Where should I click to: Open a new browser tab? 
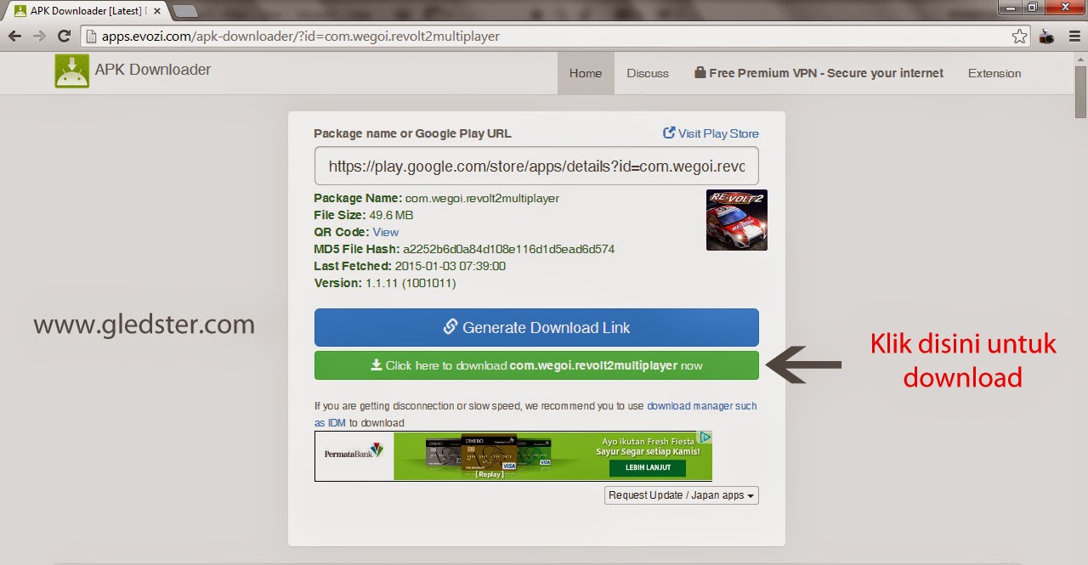pyautogui.click(x=185, y=11)
